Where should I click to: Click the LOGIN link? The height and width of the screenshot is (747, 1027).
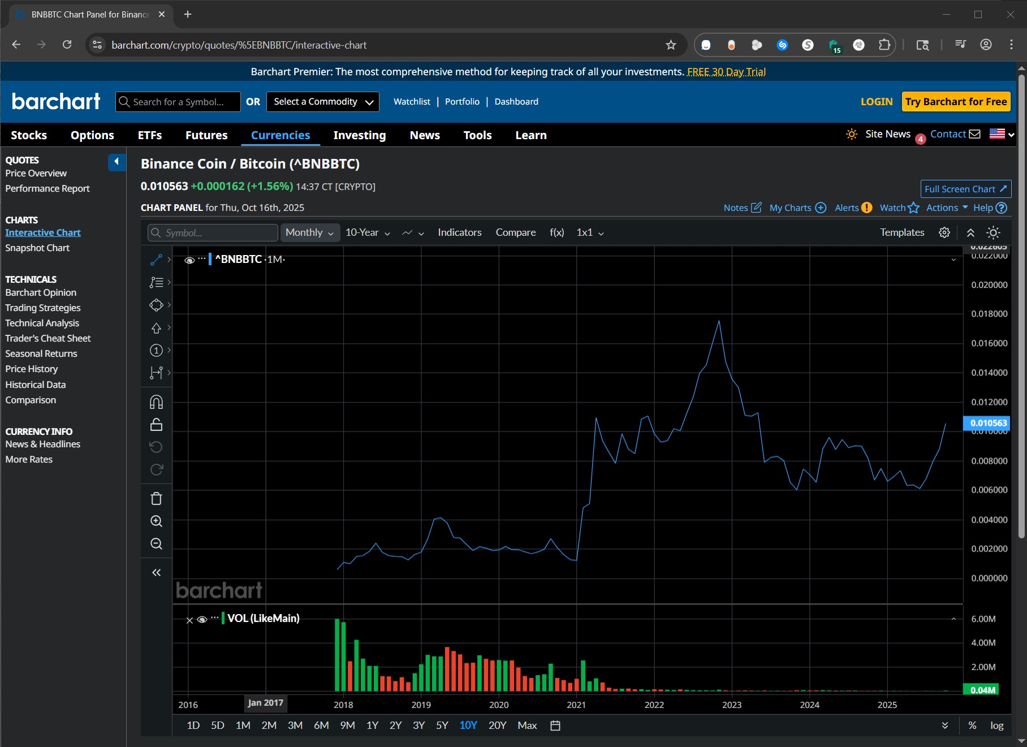877,102
